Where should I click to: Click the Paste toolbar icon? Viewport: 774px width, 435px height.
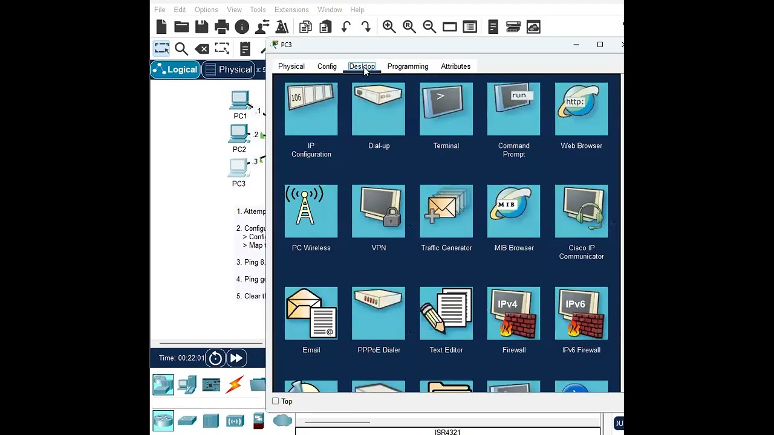[x=325, y=27]
